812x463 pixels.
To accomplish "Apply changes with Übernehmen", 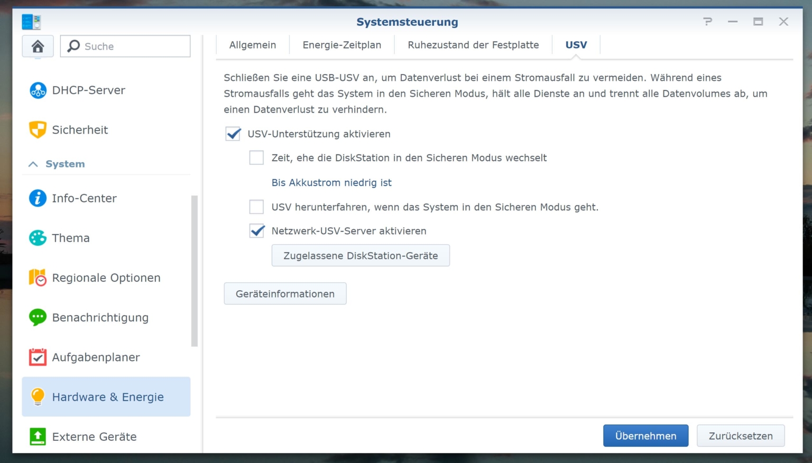I will 645,436.
